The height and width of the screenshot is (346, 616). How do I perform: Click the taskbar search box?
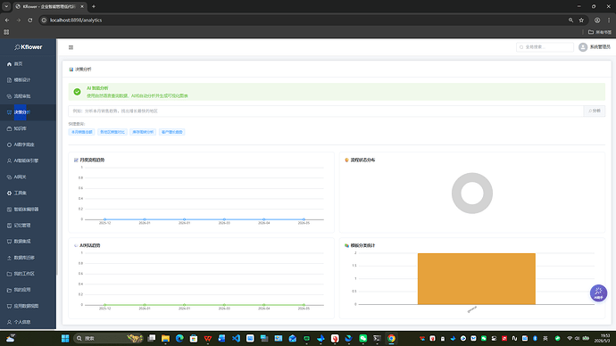coord(108,338)
